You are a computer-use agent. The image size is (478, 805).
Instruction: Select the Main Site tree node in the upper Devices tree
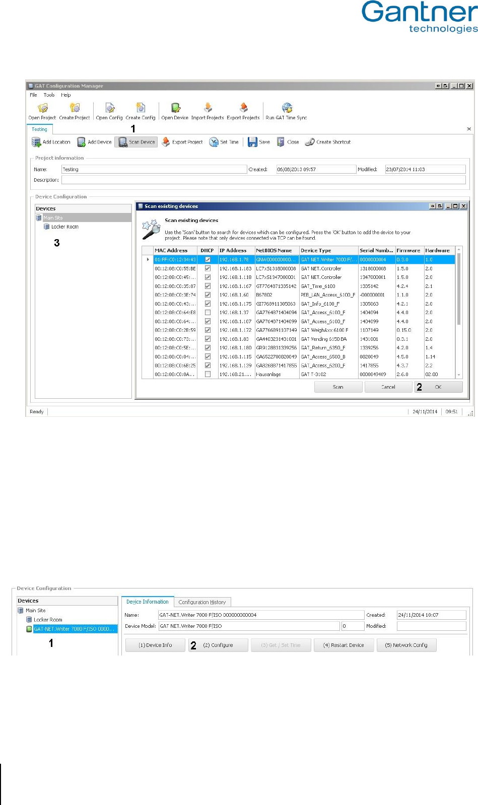point(83,217)
